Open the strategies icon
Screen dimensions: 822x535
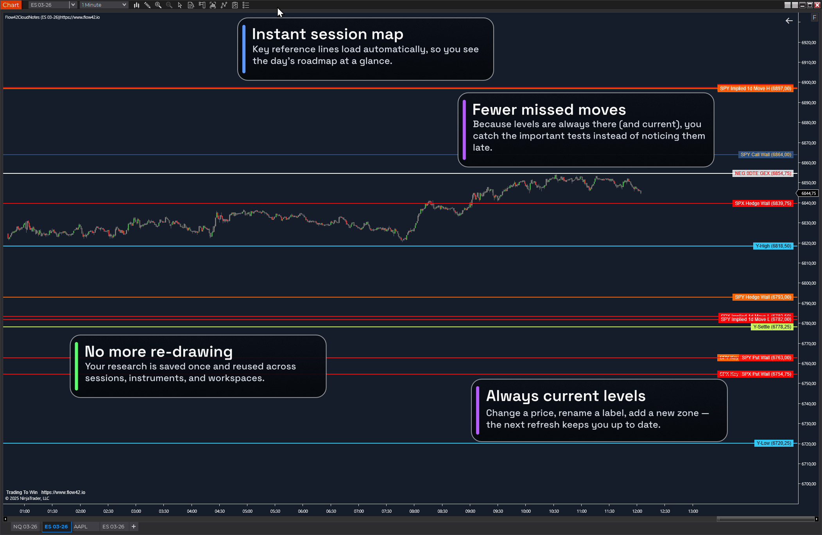click(x=235, y=5)
